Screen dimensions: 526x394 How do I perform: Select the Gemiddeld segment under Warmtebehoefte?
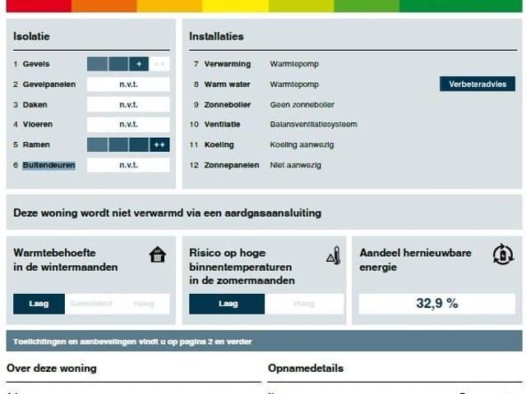pos(91,304)
